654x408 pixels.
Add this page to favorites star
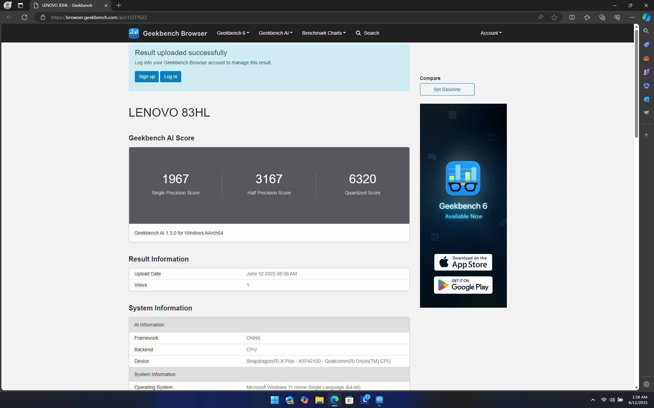(554, 17)
